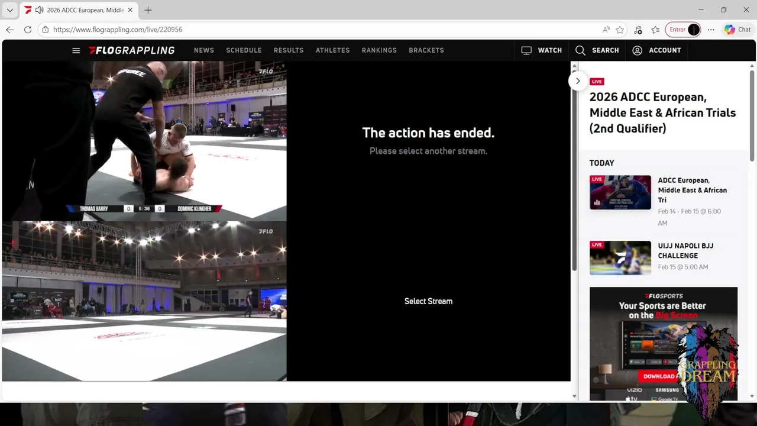757x426 pixels.
Task: Open SEARCH via magnifier icon
Action: pos(580,50)
